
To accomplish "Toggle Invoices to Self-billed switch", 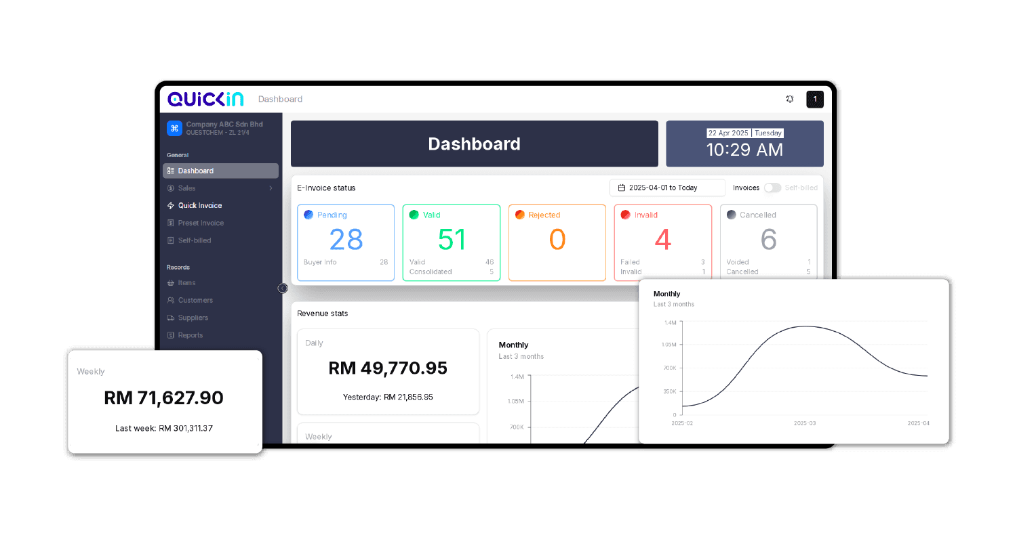I will point(772,188).
